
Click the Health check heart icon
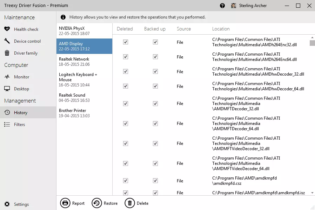coord(7,29)
